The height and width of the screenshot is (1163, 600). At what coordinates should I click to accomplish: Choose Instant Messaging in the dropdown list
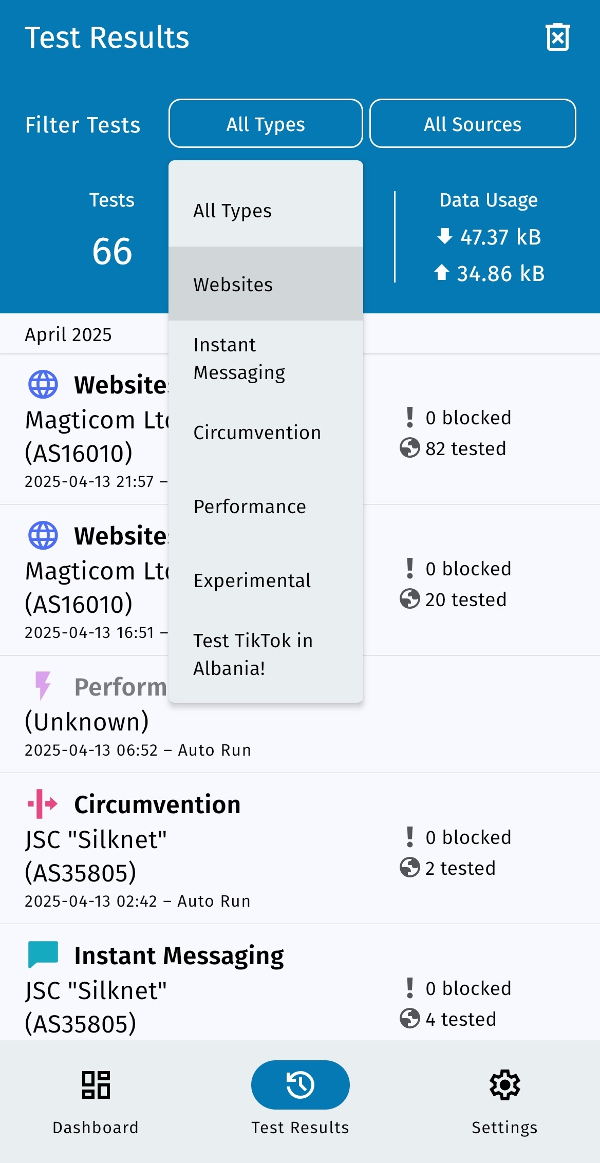(x=266, y=359)
